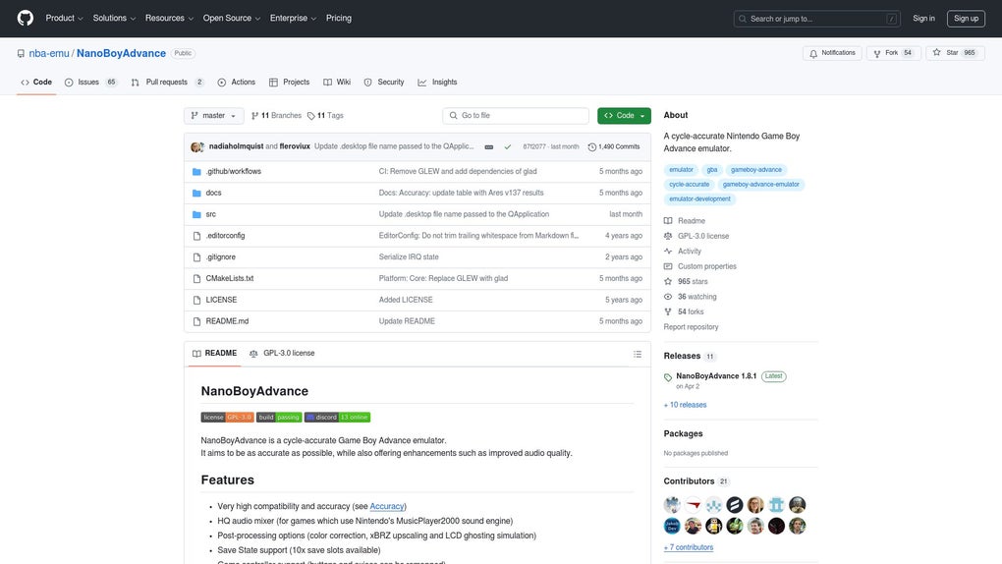
Task: Open the master branch selector
Action: pos(213,116)
